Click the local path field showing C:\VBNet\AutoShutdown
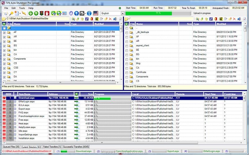Viewport: 249px width, 155px height. pos(38,19)
